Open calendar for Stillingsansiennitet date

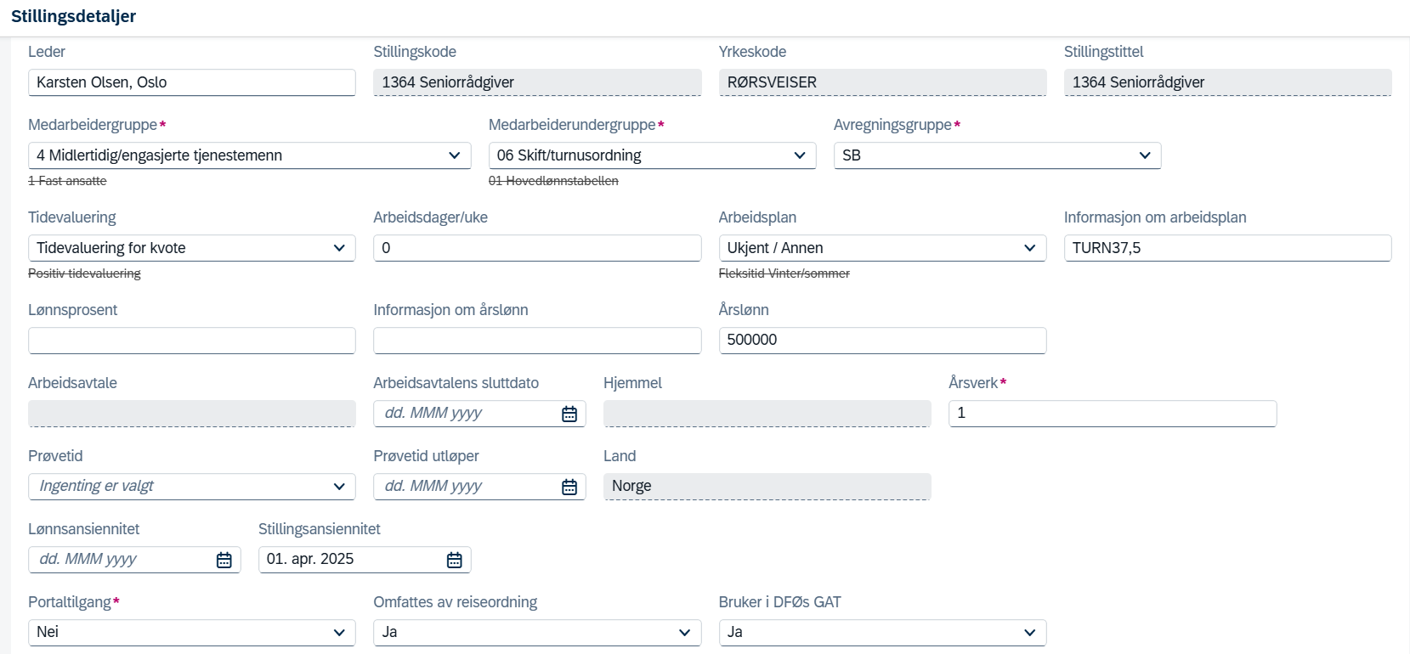click(x=455, y=560)
